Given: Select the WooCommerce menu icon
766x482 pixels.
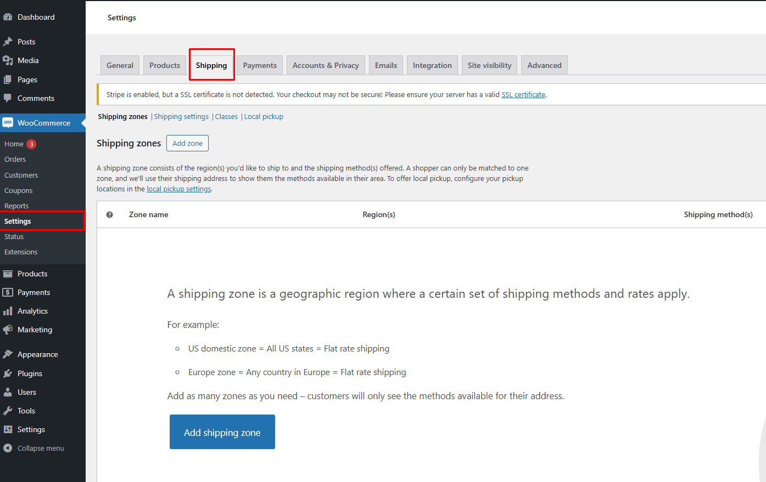Looking at the screenshot, I should click(x=8, y=123).
